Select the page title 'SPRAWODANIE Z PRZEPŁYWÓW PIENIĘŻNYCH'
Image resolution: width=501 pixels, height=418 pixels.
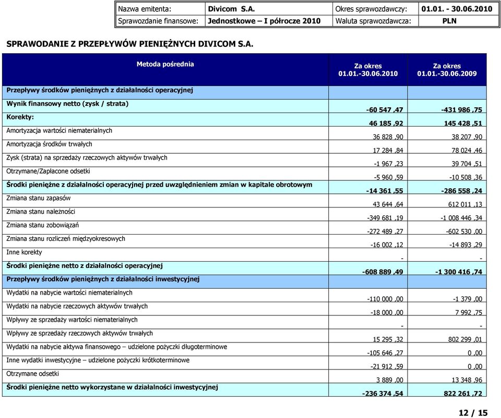(x=101, y=44)
